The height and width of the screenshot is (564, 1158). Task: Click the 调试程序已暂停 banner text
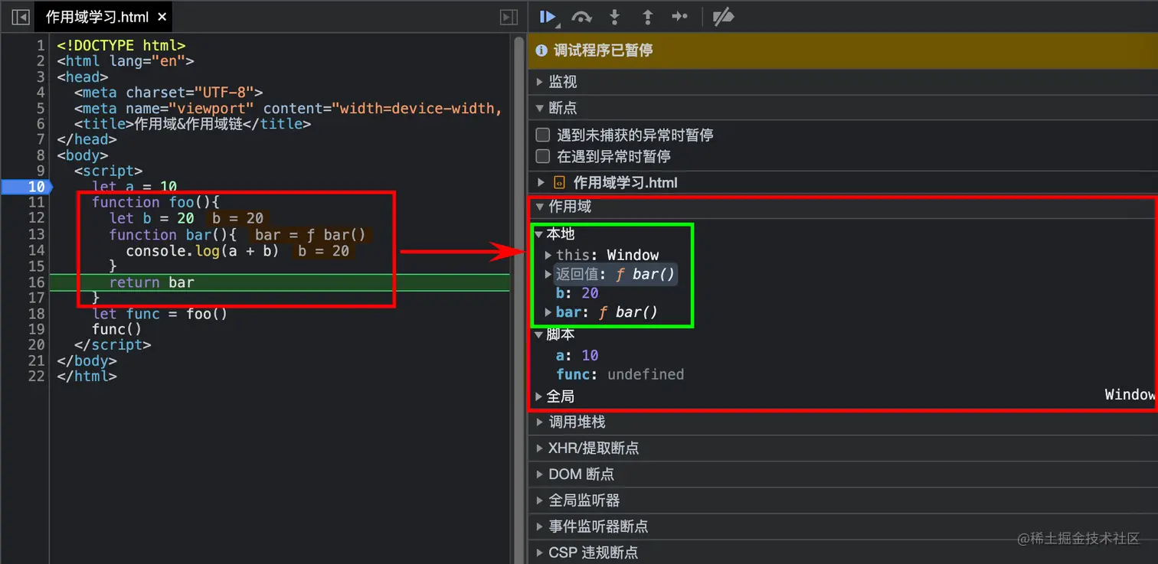[x=604, y=51]
